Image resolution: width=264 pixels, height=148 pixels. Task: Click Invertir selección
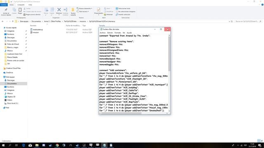click(x=123, y=15)
